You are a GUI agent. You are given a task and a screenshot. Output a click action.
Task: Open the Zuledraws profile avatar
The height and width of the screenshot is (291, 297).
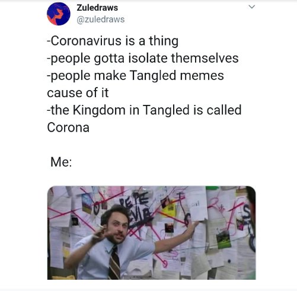tap(59, 14)
